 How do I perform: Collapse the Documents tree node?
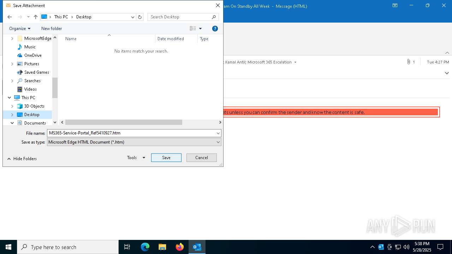12,123
